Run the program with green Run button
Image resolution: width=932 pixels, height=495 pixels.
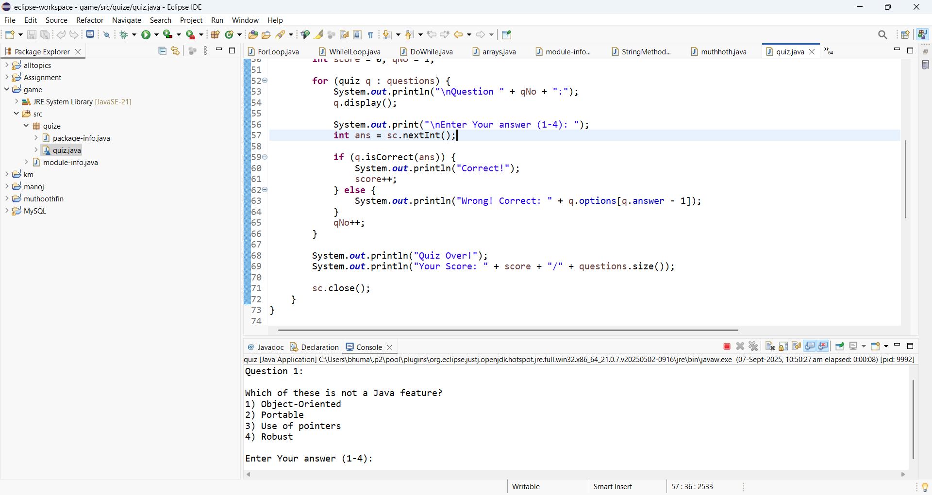click(146, 34)
